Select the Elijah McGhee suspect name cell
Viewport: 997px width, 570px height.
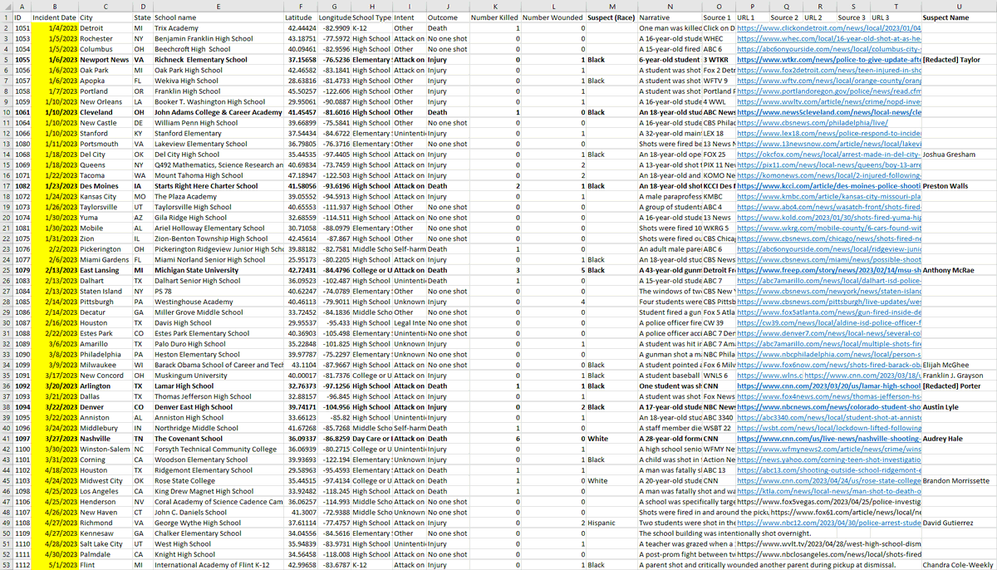pos(959,366)
